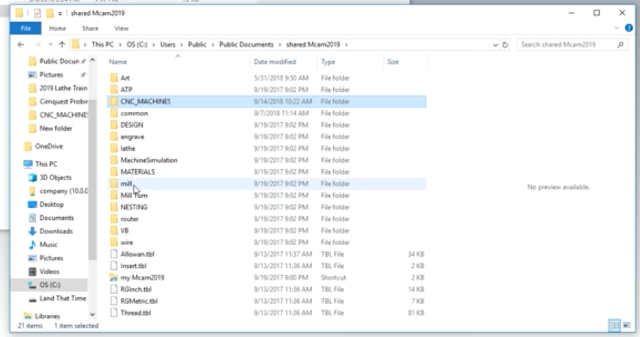Select the RGMetric.tbl file
Image resolution: width=640 pixels, height=337 pixels.
(267, 301)
